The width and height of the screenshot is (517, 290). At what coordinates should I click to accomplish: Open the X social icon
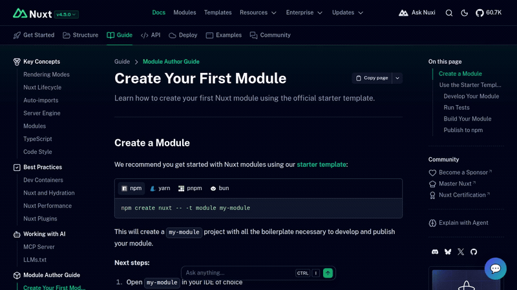click(x=461, y=252)
